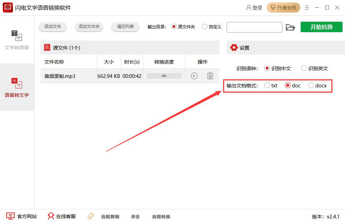
Task: Click the version v2.4.1 label
Action: [x=326, y=217]
